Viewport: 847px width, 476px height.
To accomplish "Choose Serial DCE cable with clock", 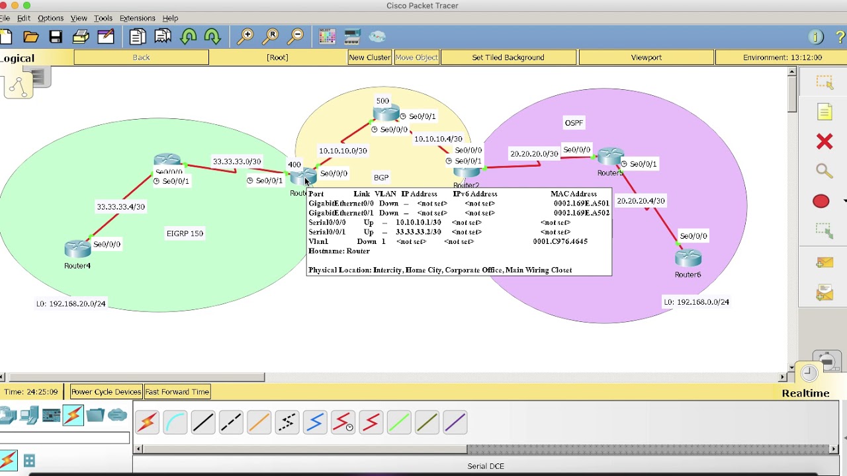I will [x=343, y=422].
